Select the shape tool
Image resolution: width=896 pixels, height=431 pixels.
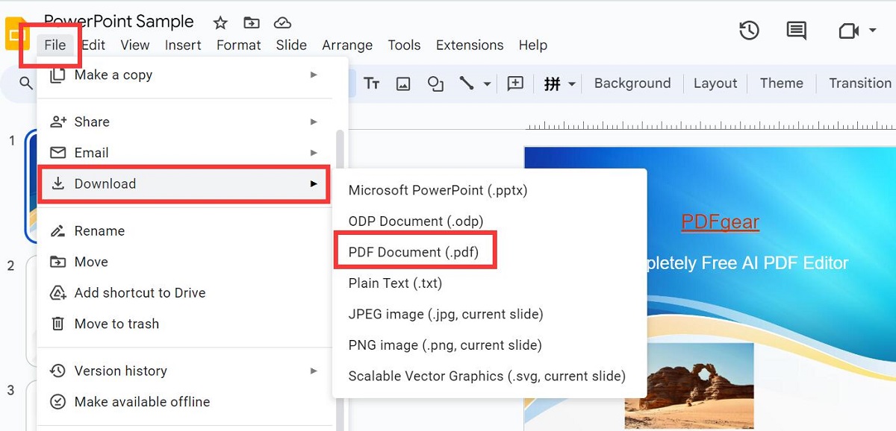coord(435,84)
